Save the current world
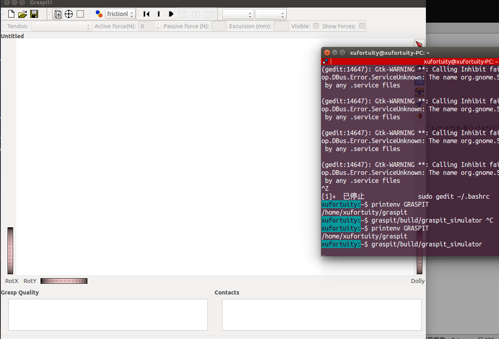 pyautogui.click(x=34, y=14)
